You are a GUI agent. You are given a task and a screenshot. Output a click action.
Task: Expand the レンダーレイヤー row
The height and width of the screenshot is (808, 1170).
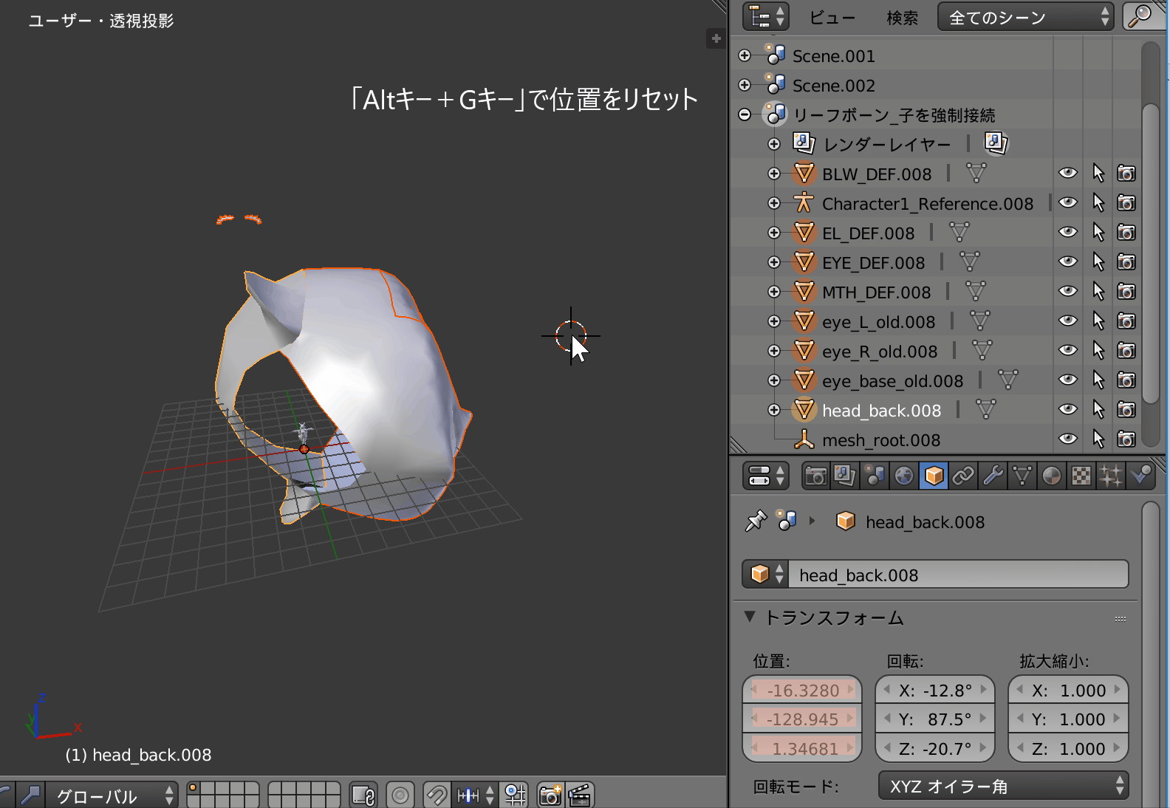click(x=774, y=144)
